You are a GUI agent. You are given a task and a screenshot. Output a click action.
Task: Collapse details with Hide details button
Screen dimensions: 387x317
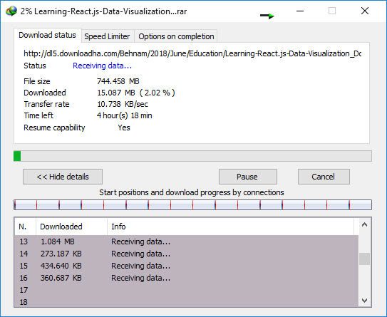click(x=63, y=177)
